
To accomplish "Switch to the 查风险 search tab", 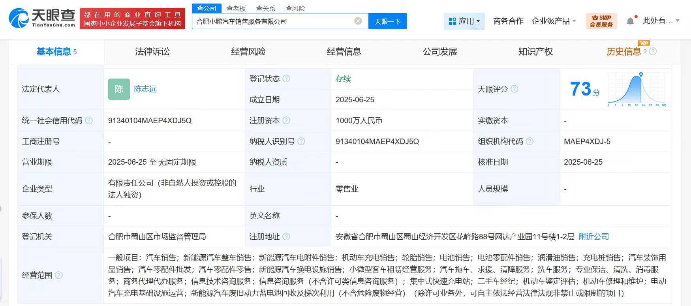I will (x=295, y=8).
